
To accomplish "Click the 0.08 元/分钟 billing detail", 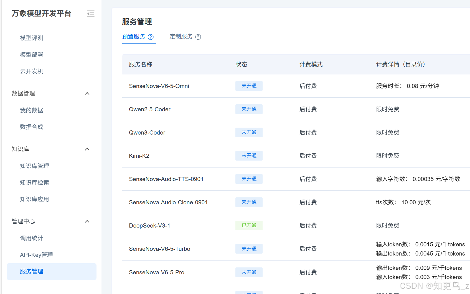I will 423,86.
